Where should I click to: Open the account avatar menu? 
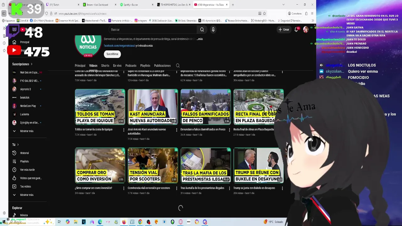click(x=306, y=30)
